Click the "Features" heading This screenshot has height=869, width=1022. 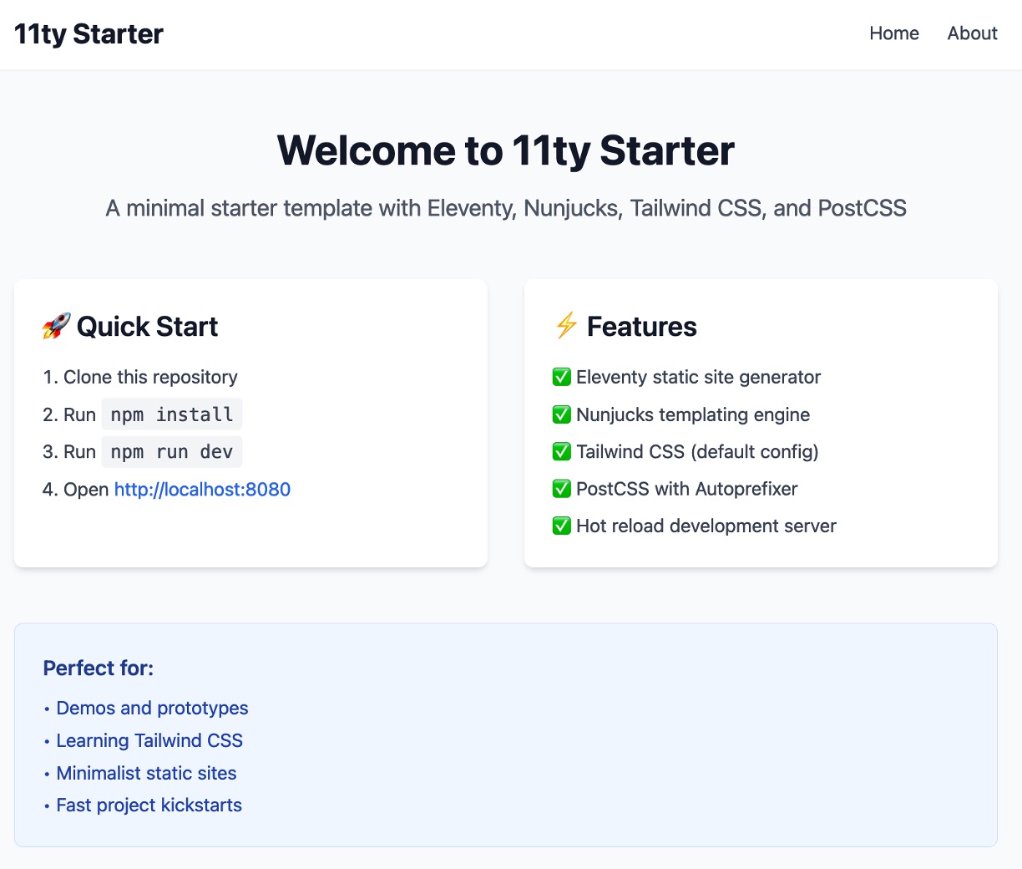[641, 327]
